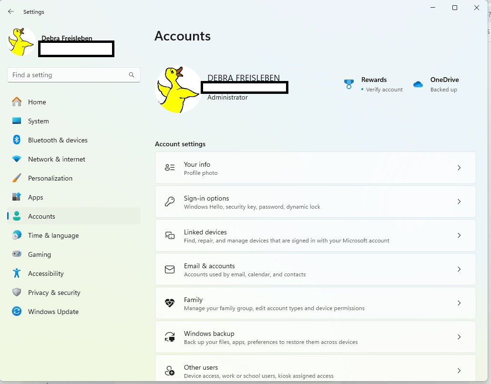Select Privacy & security

coord(73,293)
